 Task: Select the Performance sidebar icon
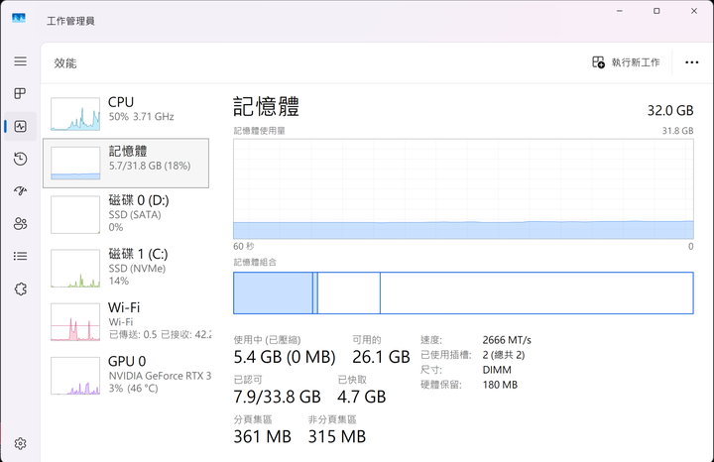coord(20,126)
